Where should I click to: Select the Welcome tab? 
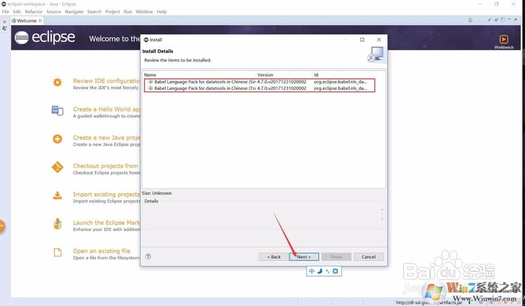pyautogui.click(x=27, y=20)
